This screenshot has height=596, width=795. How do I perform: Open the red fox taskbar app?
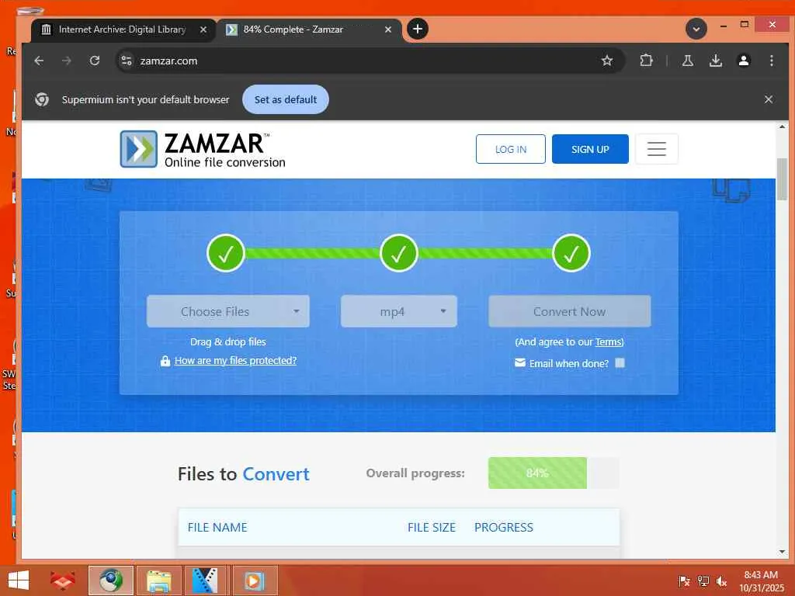coord(63,580)
